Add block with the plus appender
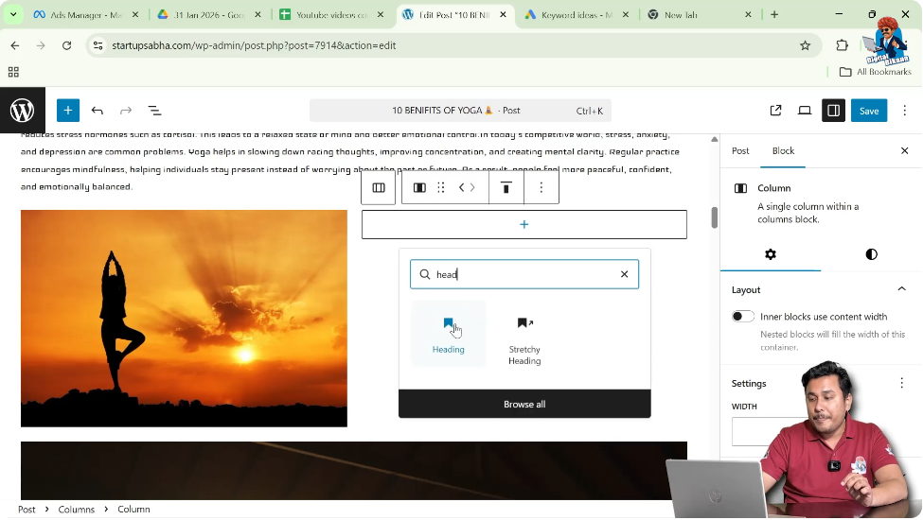Viewport: 923px width, 520px height. [x=524, y=224]
